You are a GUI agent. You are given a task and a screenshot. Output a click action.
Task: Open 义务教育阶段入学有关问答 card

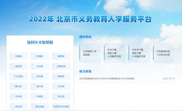coord(164,53)
